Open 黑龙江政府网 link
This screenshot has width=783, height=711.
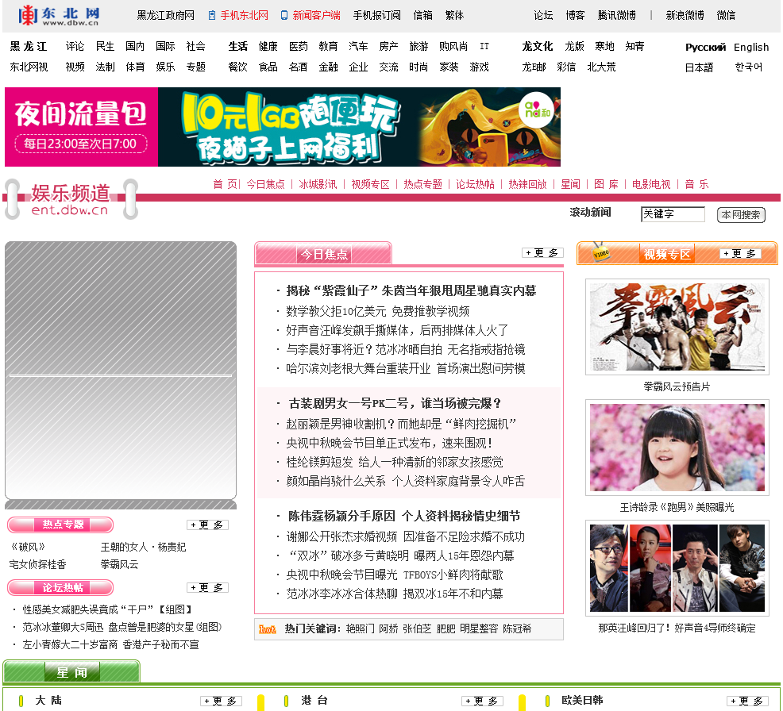166,15
